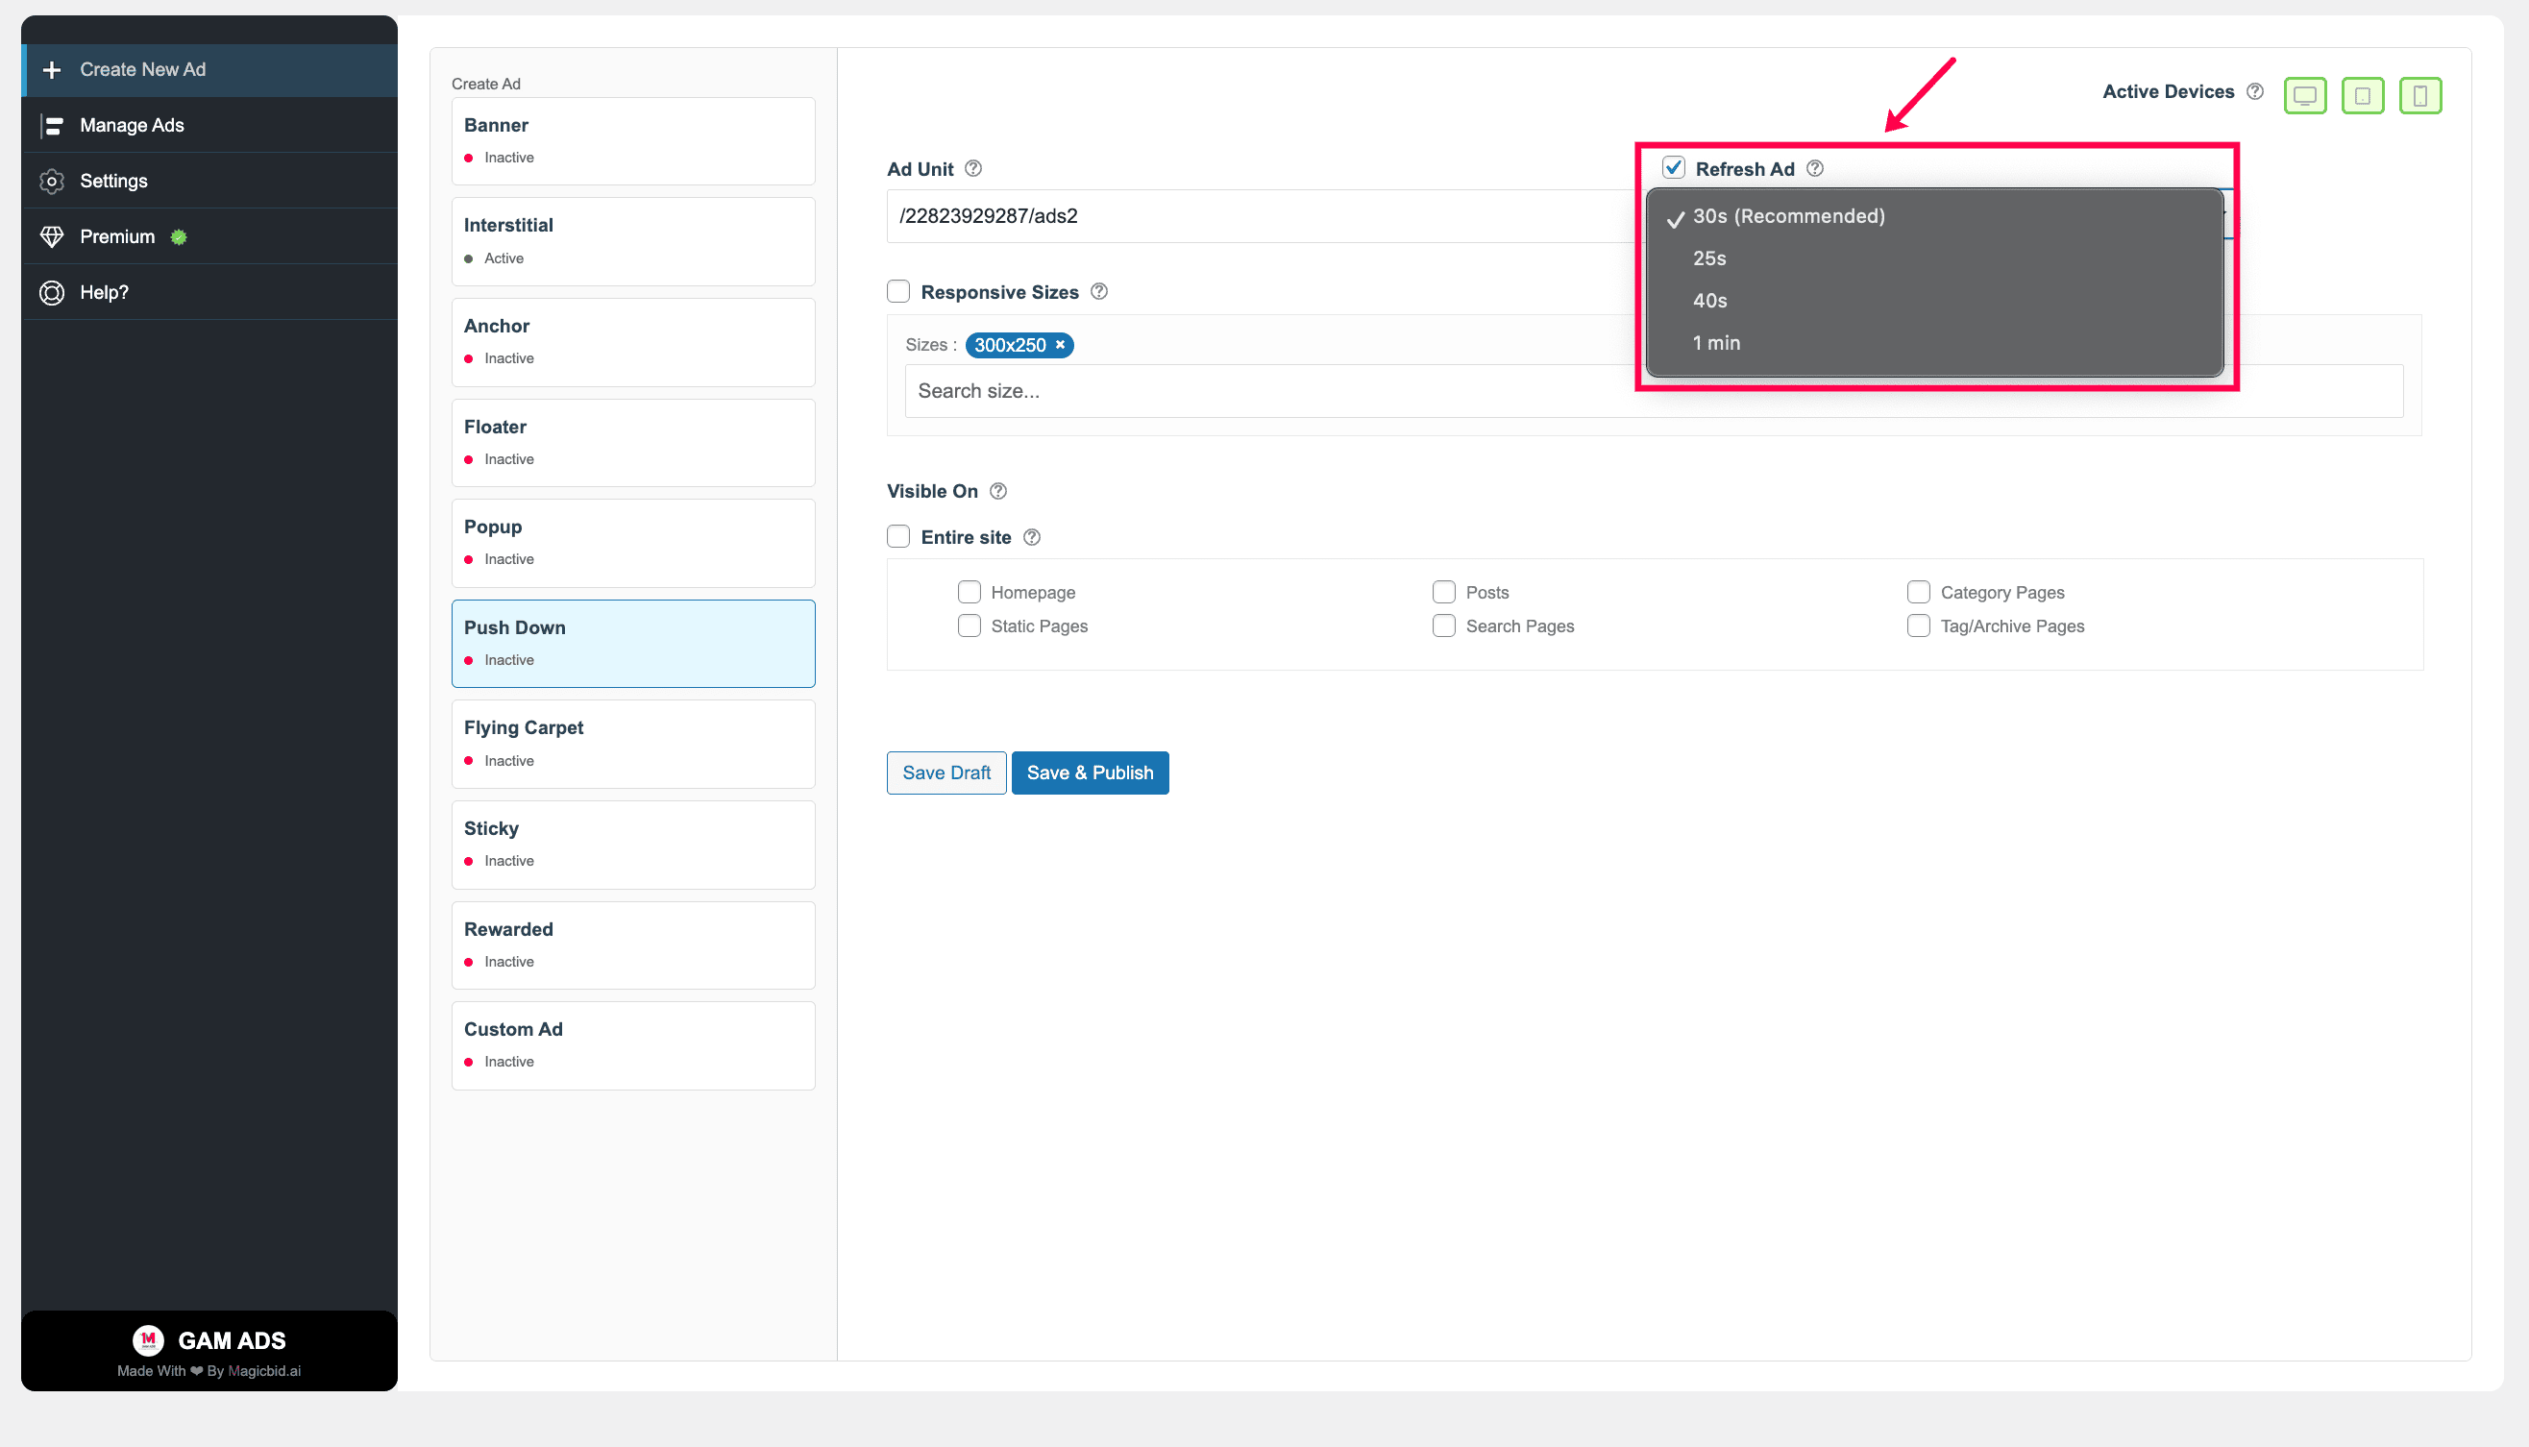This screenshot has height=1447, width=2529.
Task: Click the green Premium badge icon
Action: coord(179,236)
